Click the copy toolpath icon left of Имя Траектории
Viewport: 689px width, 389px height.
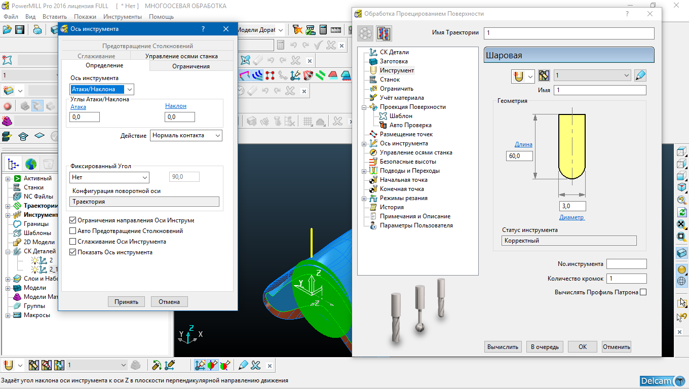pyautogui.click(x=385, y=33)
